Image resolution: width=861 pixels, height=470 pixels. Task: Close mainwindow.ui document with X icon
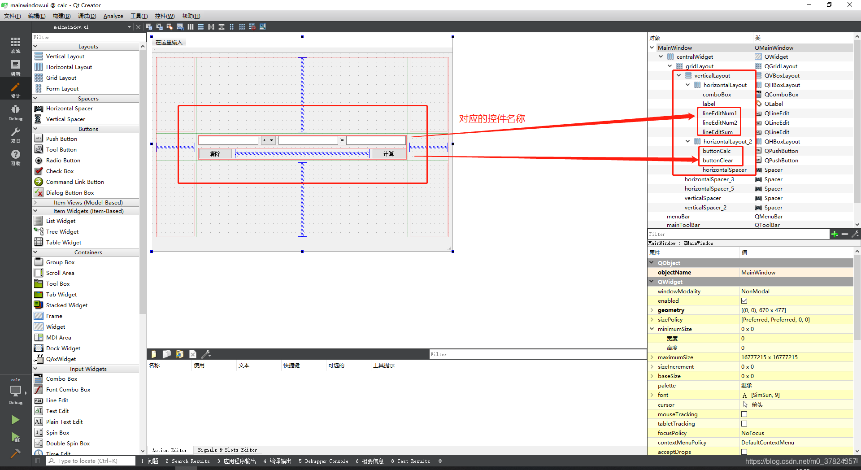click(x=139, y=27)
